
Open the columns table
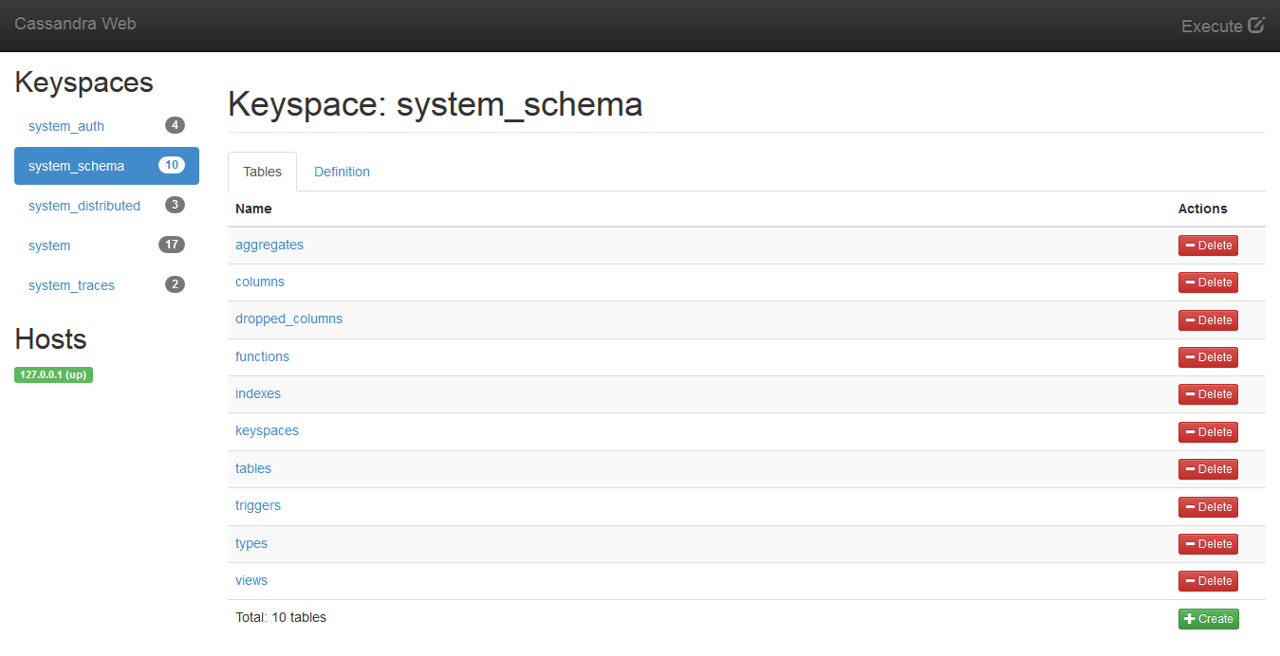(260, 282)
